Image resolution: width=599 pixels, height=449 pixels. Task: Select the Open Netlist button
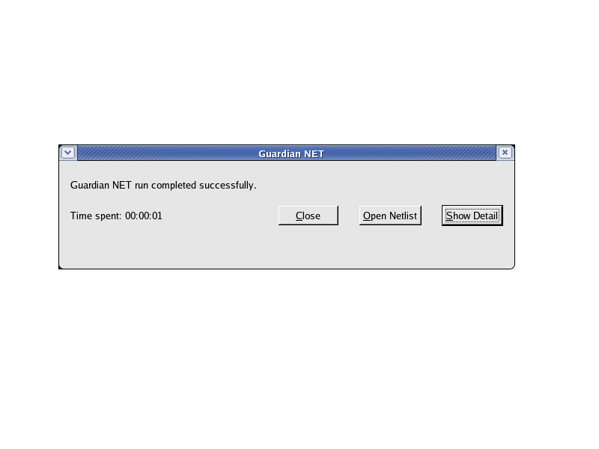pyautogui.click(x=390, y=216)
